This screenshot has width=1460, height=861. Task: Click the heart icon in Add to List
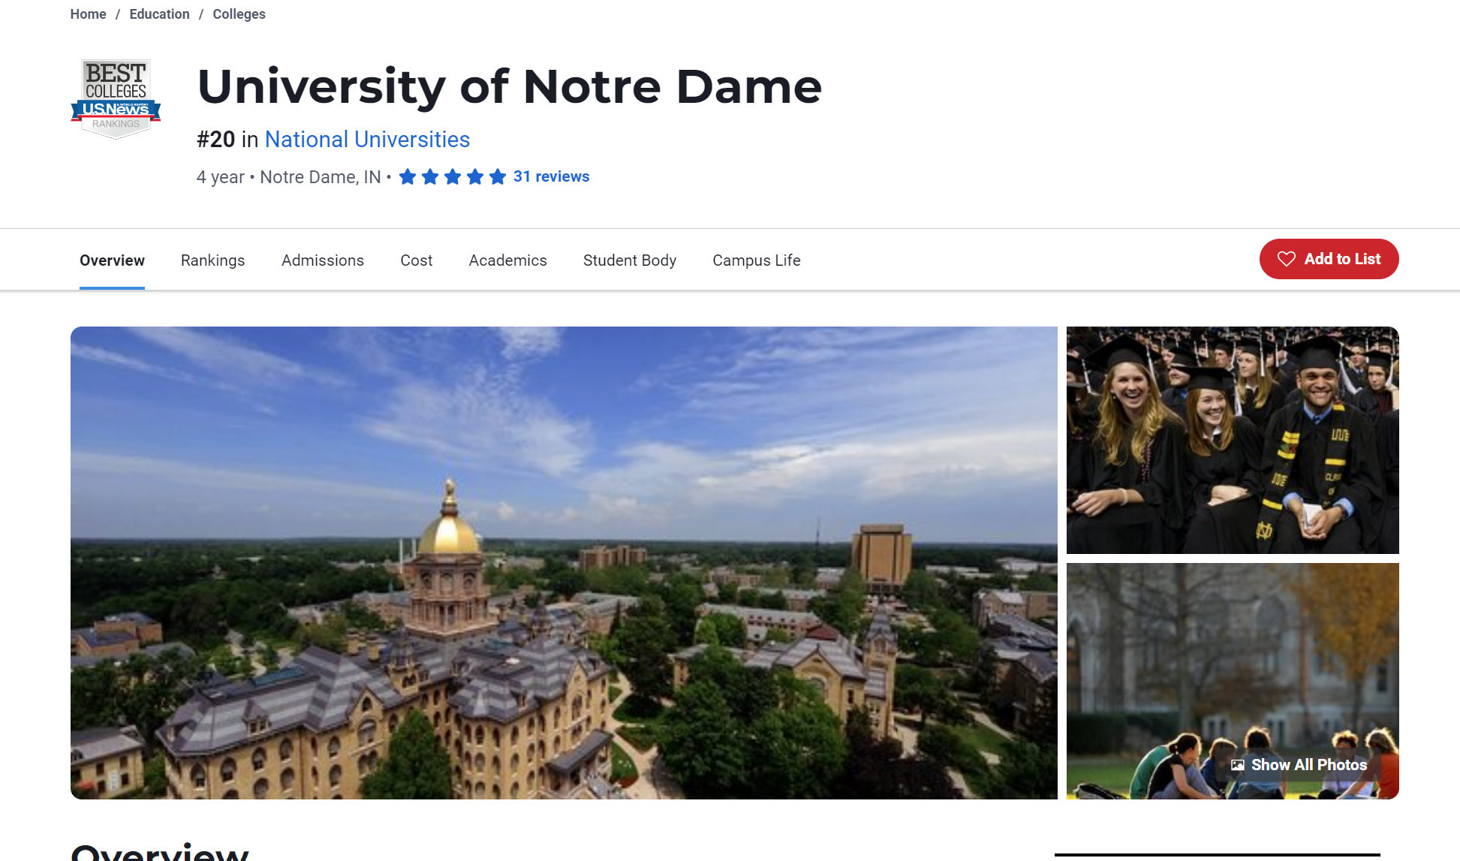click(x=1287, y=259)
